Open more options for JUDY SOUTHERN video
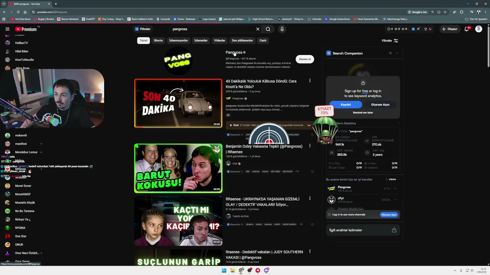 [x=310, y=252]
